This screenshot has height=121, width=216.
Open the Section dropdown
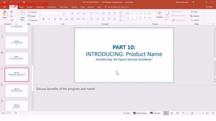pos(33,20)
